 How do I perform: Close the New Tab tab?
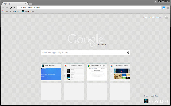[x=26, y=4]
